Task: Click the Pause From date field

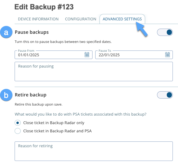Action: click(54, 55)
